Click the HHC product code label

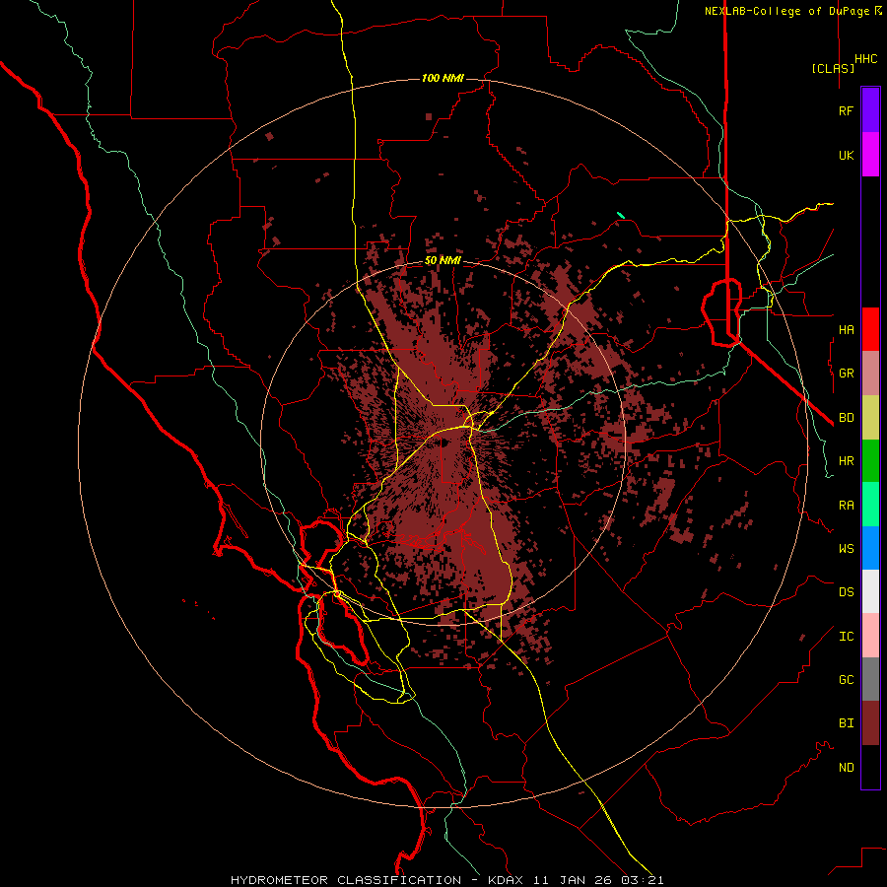click(865, 59)
